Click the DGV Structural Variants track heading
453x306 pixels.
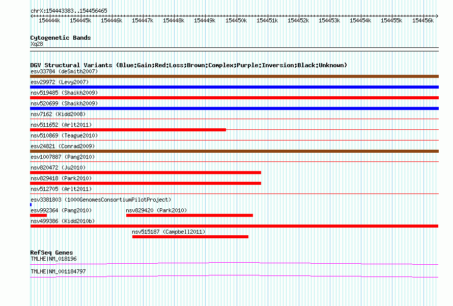click(x=189, y=65)
